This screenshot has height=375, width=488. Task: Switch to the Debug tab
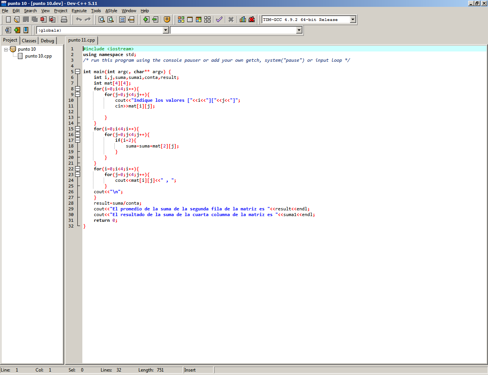tap(47, 40)
